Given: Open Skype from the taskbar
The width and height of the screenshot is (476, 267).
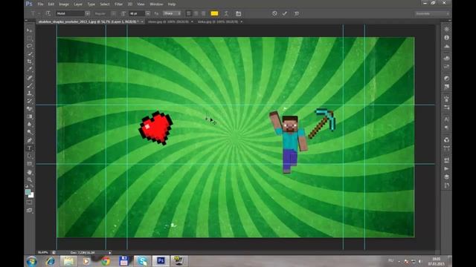Looking at the screenshot, I should pos(142,261).
